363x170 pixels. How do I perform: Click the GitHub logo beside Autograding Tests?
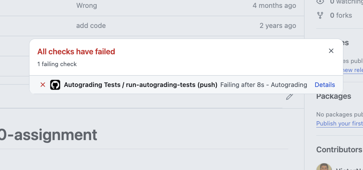click(55, 85)
